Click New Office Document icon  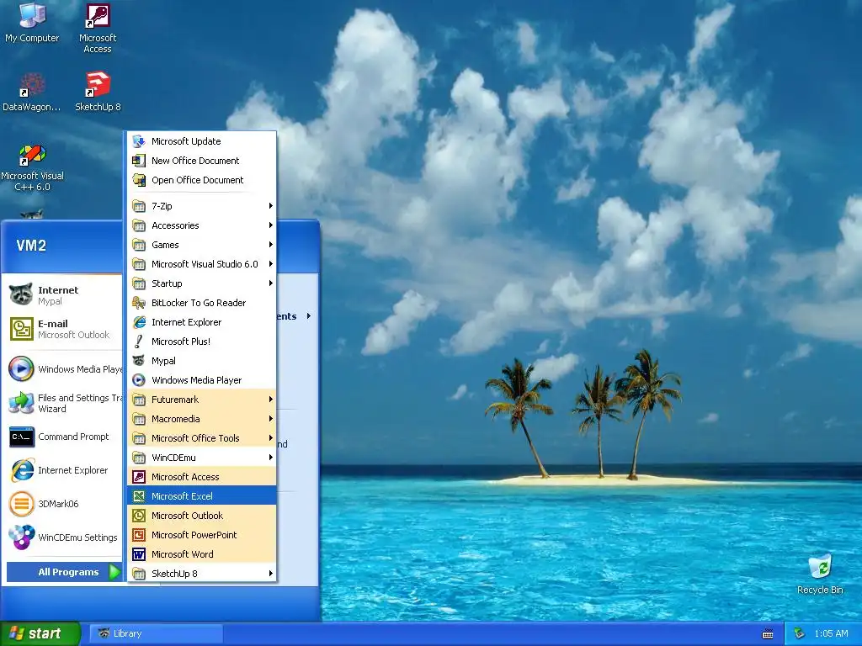(x=139, y=161)
